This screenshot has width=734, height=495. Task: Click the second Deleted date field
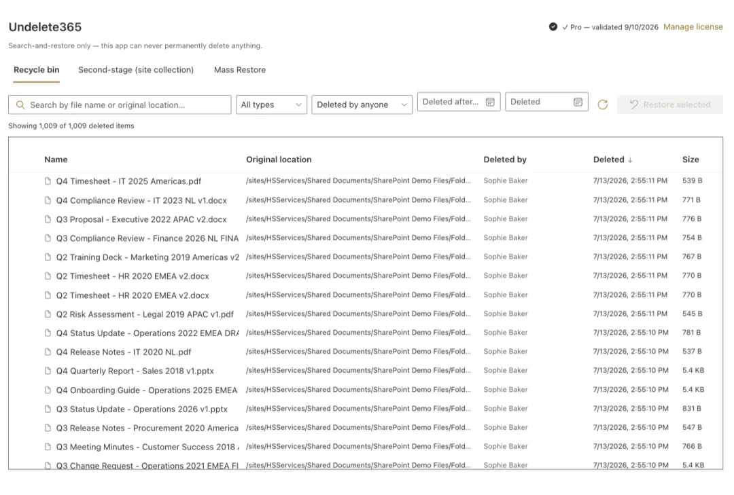(x=546, y=102)
